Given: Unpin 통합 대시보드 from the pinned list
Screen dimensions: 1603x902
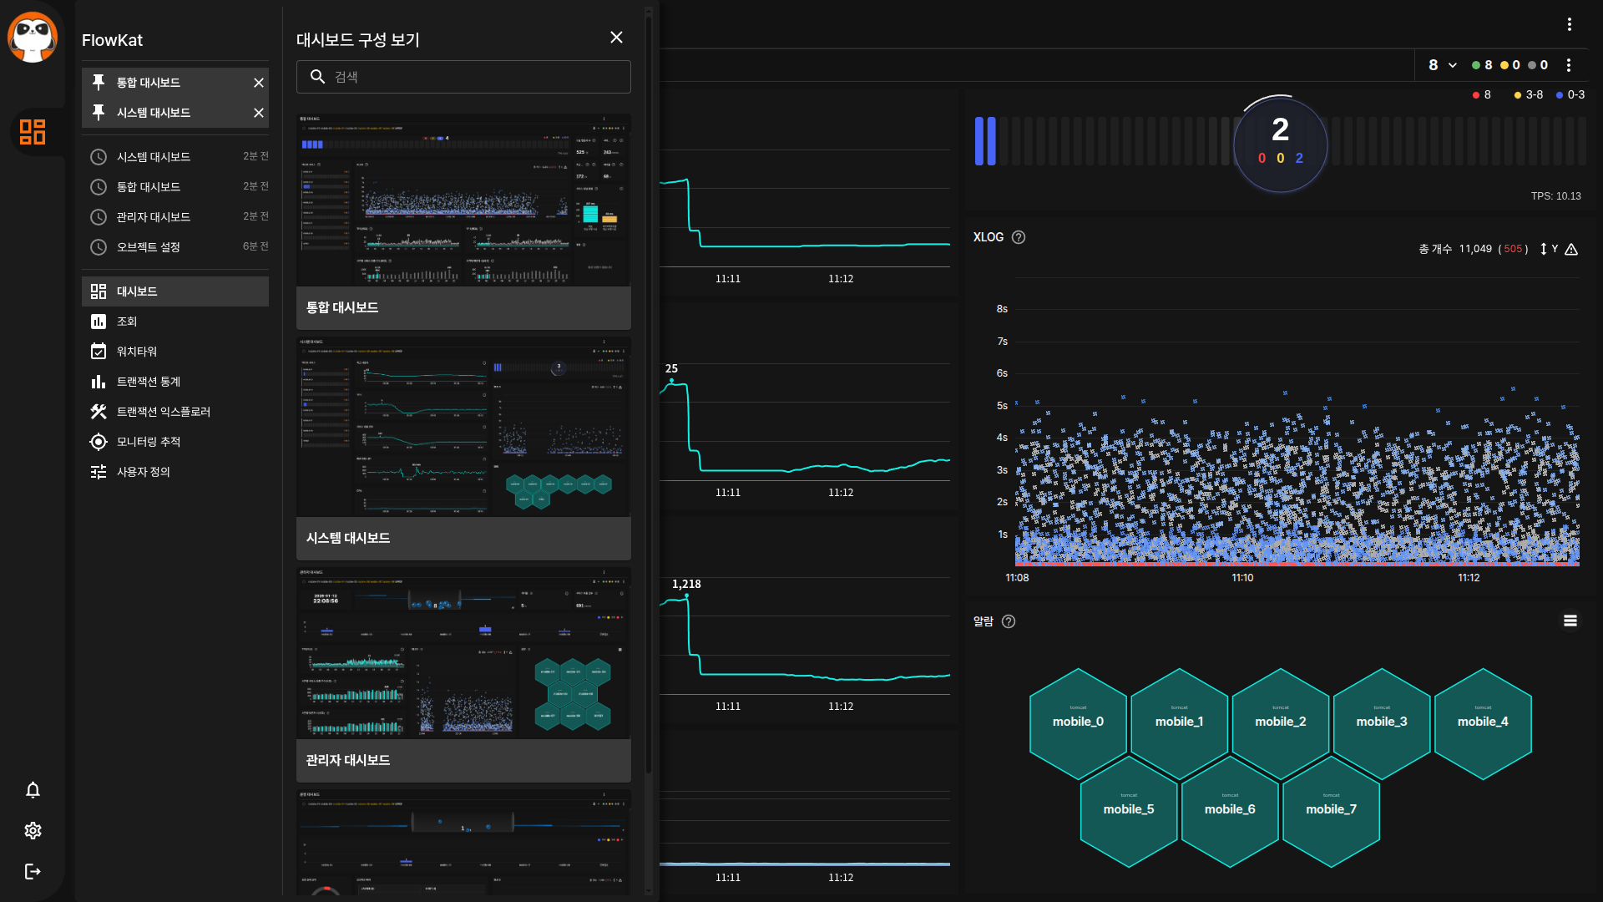Looking at the screenshot, I should pos(259,83).
